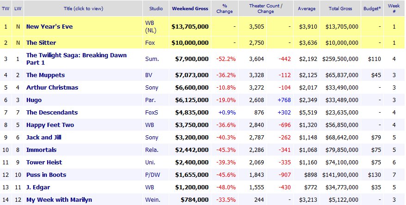Open the Immortals title link

[x=42, y=150]
